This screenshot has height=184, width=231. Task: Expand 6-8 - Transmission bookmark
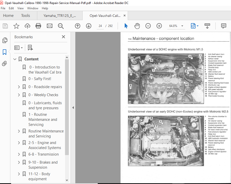(x=19, y=154)
